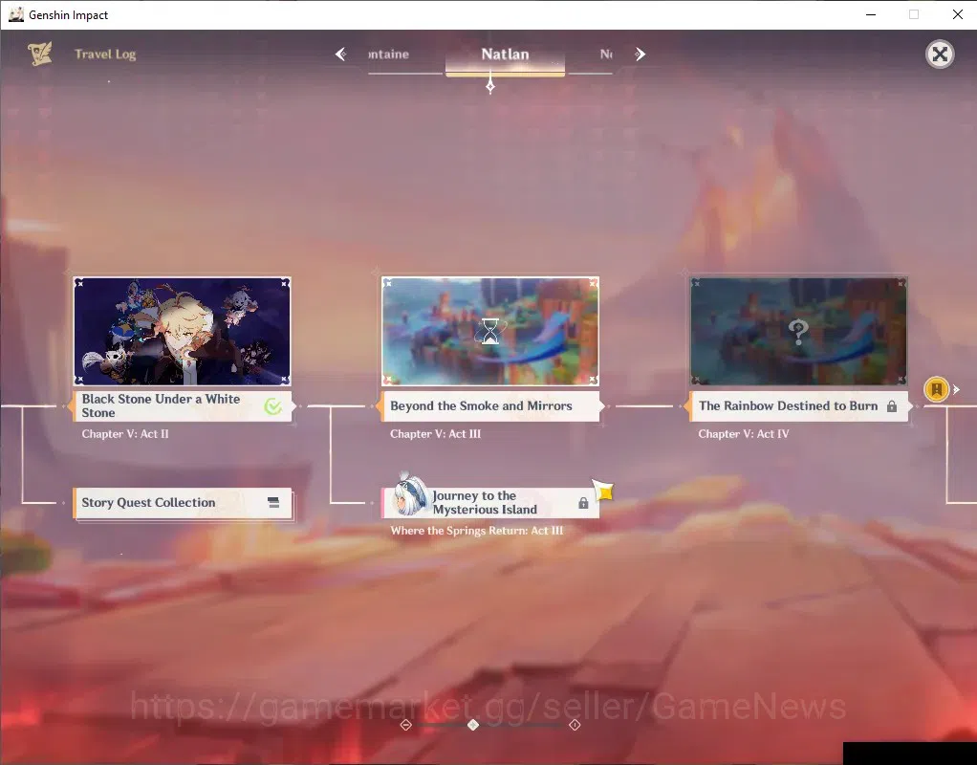Open The Rainbow Destined to Burn thumbnail
This screenshot has width=977, height=765.
click(799, 331)
